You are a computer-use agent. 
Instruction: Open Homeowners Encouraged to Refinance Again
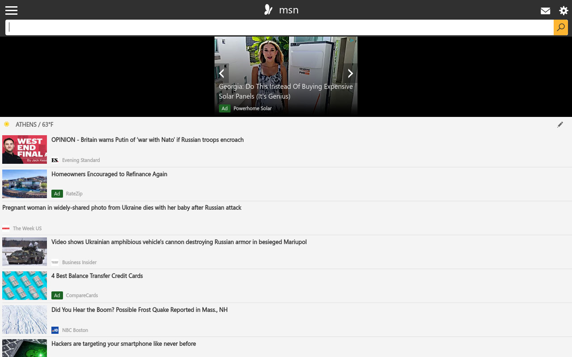pos(109,174)
